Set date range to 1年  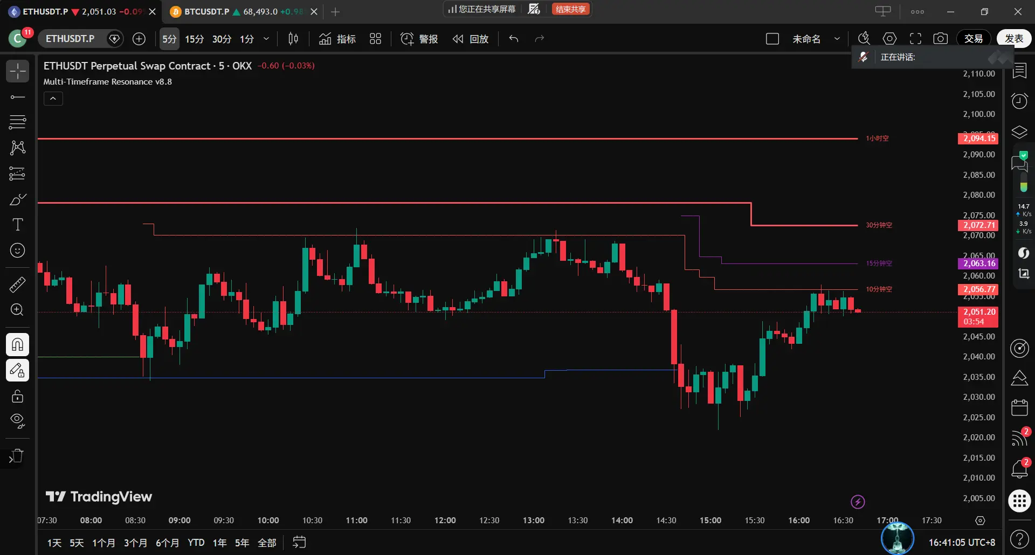click(219, 543)
